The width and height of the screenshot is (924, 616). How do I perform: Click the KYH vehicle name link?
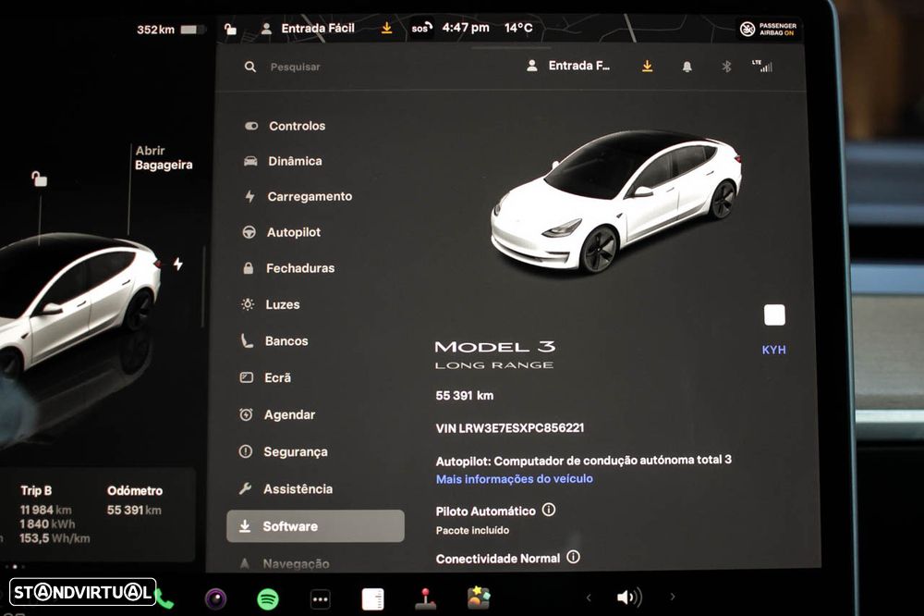point(773,350)
